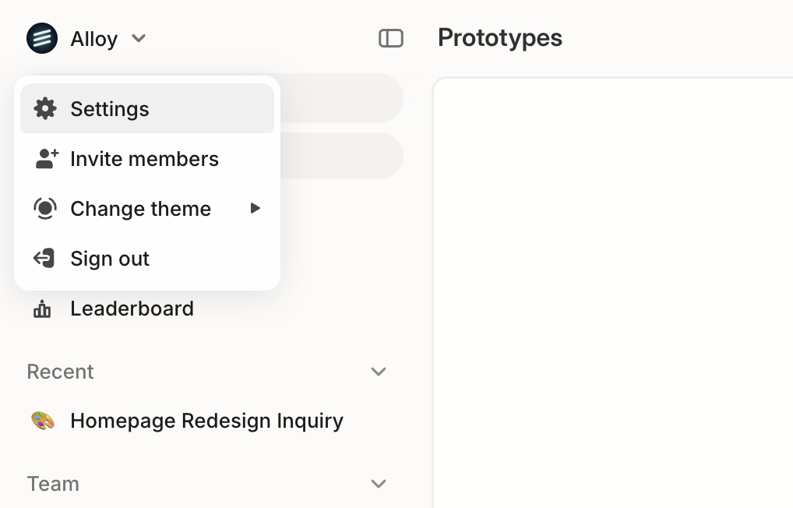Collapse the Team section chevron
Viewport: 793px width, 508px height.
pos(379,484)
